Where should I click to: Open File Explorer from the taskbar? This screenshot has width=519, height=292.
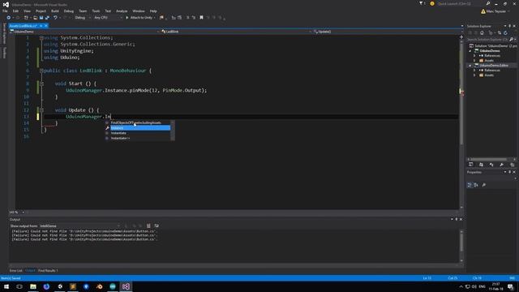pyautogui.click(x=33, y=286)
